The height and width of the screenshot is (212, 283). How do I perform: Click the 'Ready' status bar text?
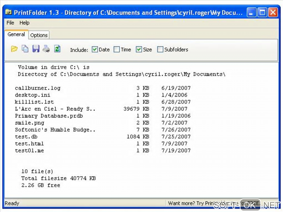(12, 203)
